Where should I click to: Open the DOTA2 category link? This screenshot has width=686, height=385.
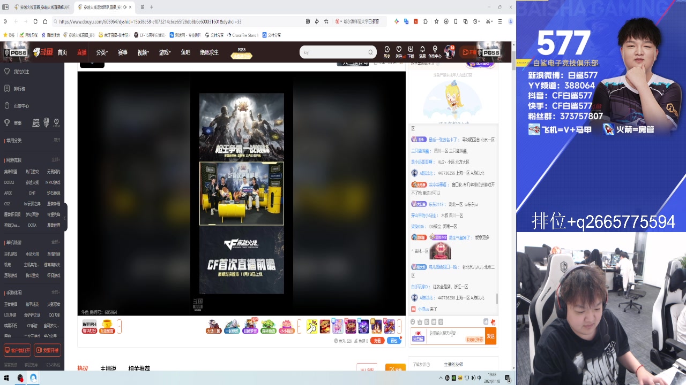pos(9,182)
